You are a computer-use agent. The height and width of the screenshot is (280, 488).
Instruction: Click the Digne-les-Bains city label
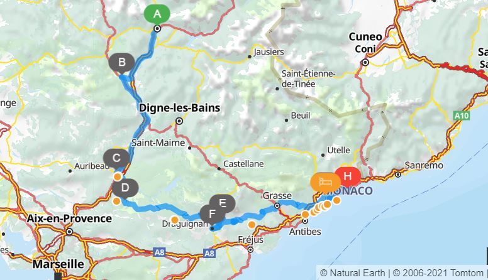(180, 108)
